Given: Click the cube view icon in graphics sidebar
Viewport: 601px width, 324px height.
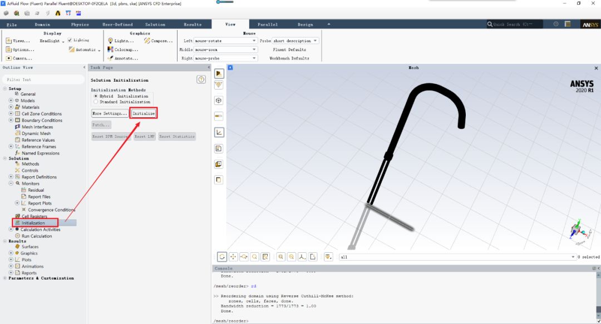Looking at the screenshot, I should 219,101.
